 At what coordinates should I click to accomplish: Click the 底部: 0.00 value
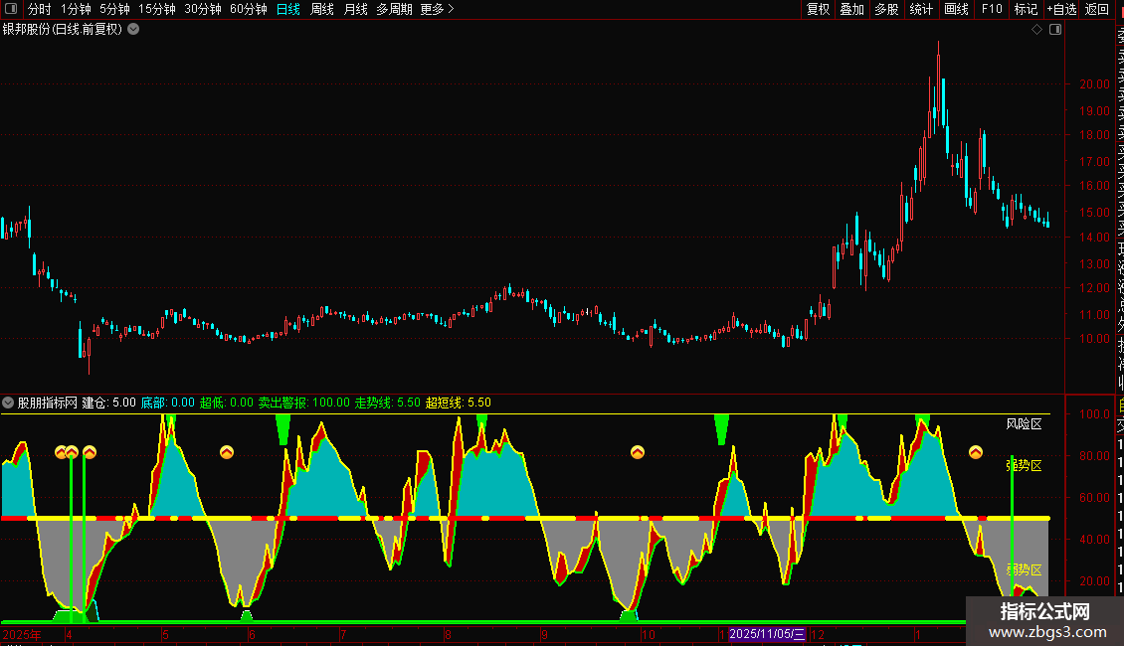[168, 403]
